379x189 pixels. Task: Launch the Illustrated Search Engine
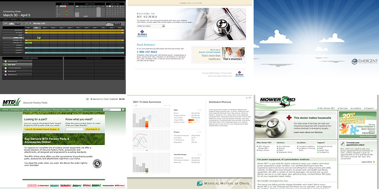click(42, 129)
